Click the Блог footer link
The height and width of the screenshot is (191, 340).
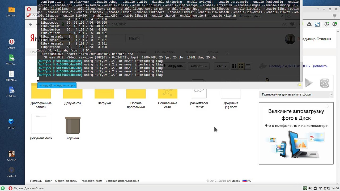point(48,181)
